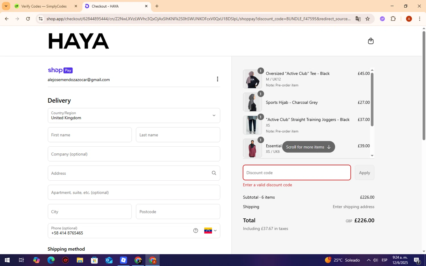Show phone number help question mark

tap(196, 231)
